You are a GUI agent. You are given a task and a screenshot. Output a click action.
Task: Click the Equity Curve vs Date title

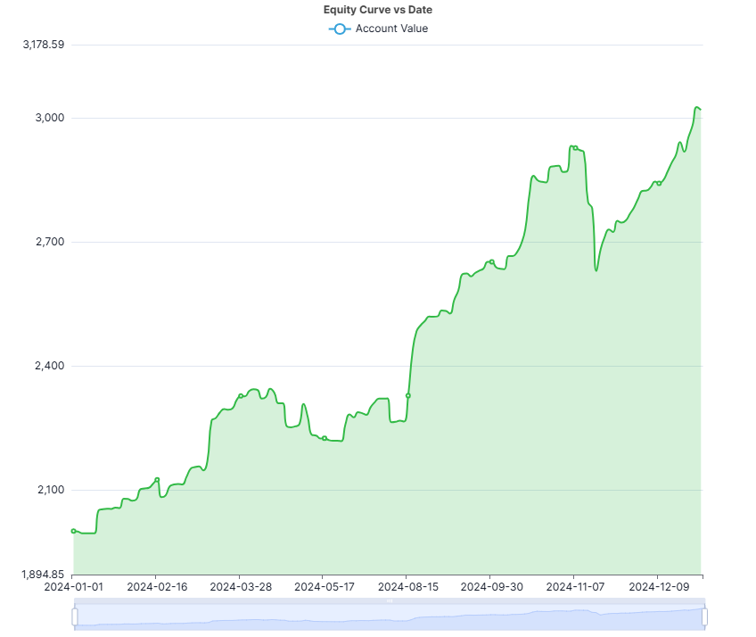(378, 10)
